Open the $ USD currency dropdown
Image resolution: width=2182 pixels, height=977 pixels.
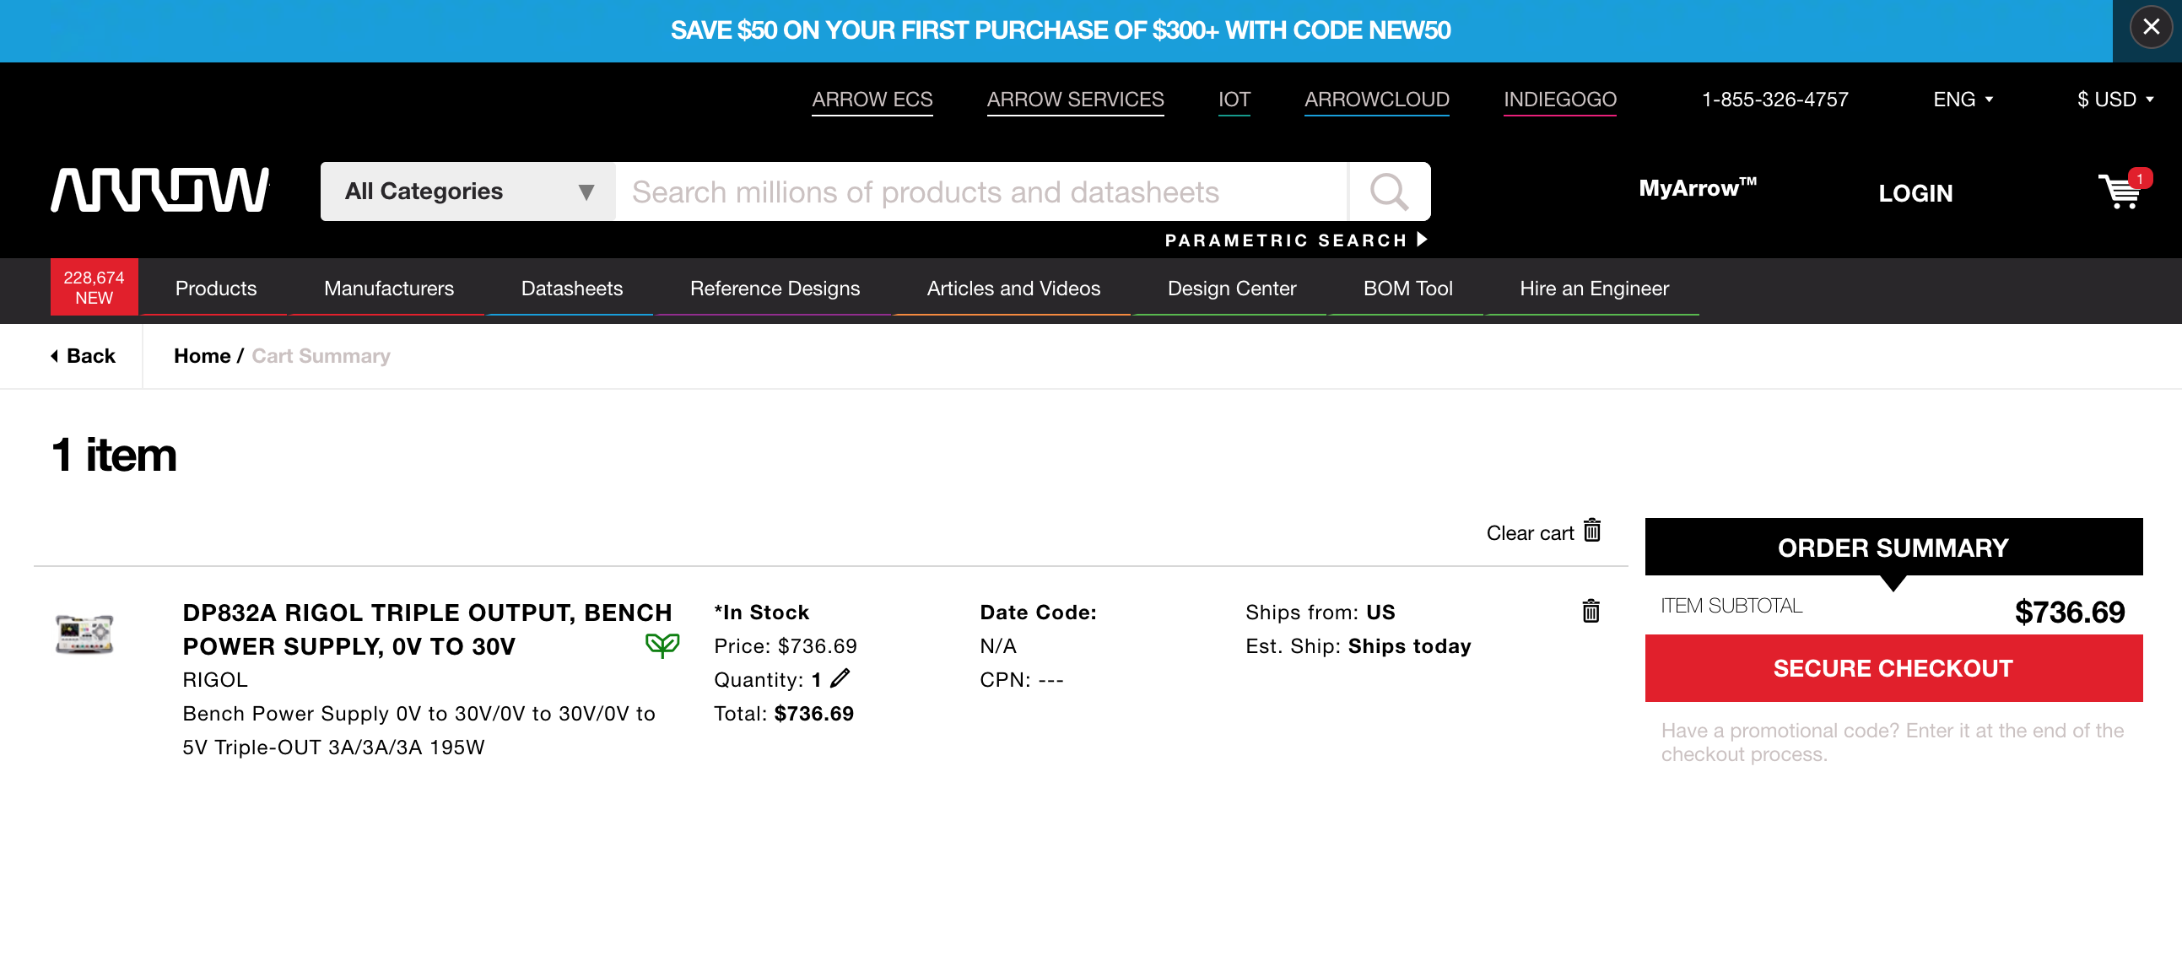pyautogui.click(x=2114, y=100)
